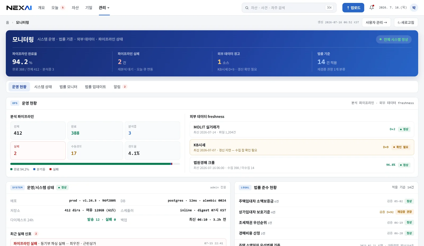Click 새로고침 button
Image resolution: width=424 pixels, height=246 pixels.
[x=406, y=22]
